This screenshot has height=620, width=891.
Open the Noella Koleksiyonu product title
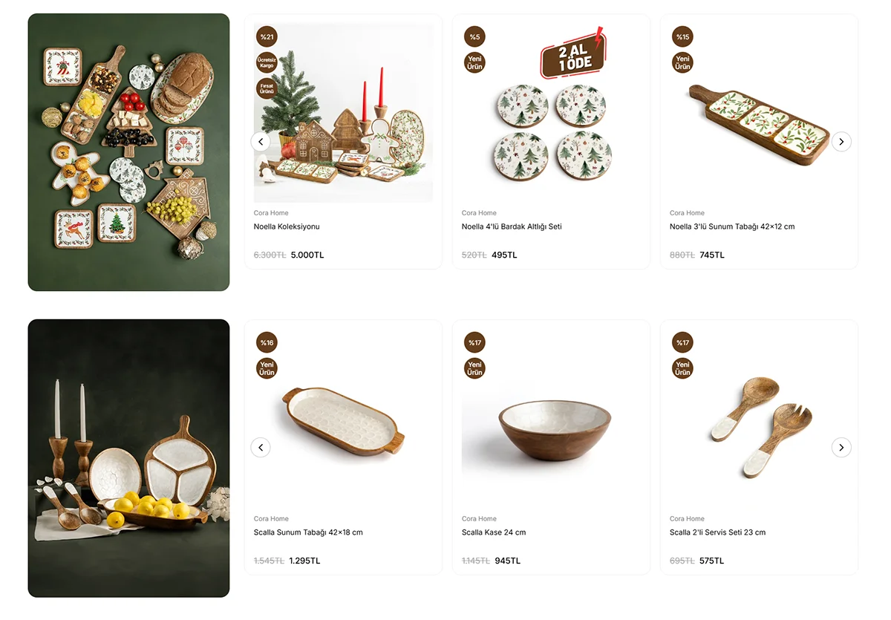[287, 226]
